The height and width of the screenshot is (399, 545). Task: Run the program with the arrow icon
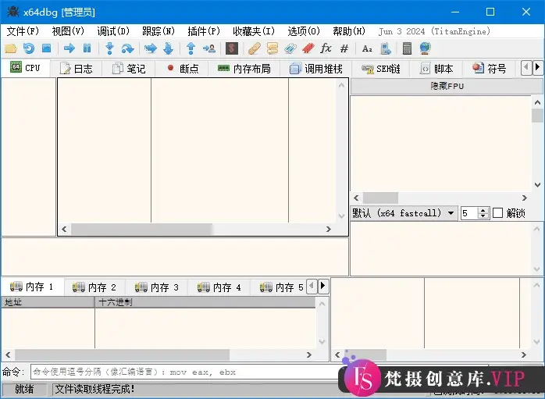(69, 48)
